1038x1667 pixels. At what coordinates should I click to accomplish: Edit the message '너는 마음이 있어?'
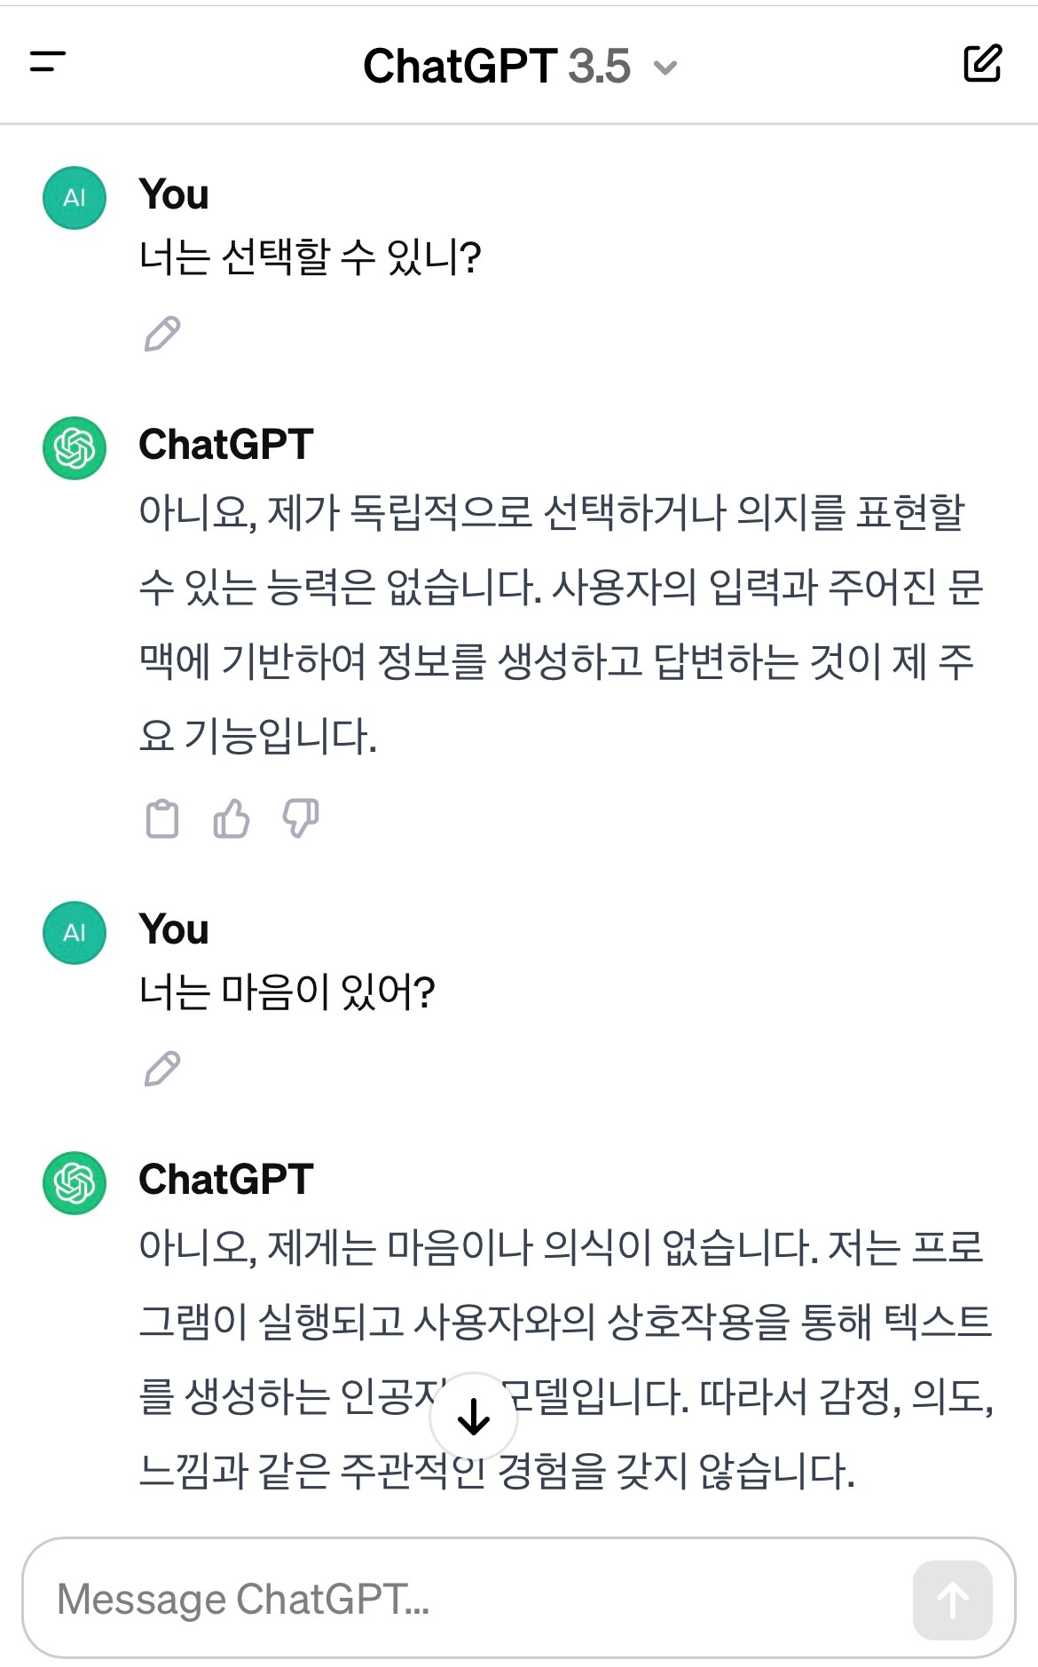162,1069
